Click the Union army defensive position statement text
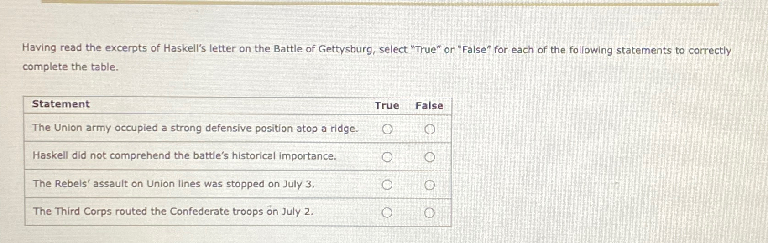 point(195,128)
